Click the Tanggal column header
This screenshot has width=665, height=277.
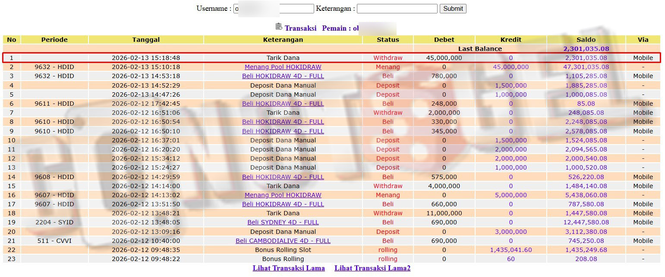146,40
